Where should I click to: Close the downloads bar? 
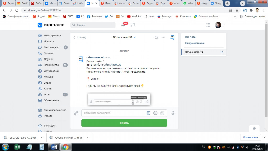[x=264, y=137]
